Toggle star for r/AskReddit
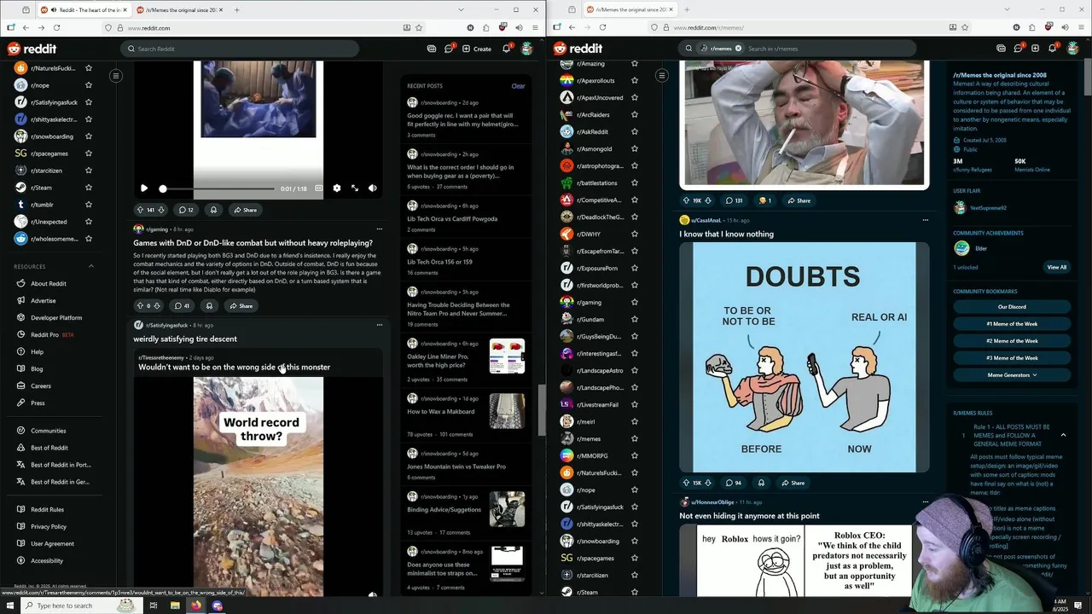1092x614 pixels. pos(634,132)
